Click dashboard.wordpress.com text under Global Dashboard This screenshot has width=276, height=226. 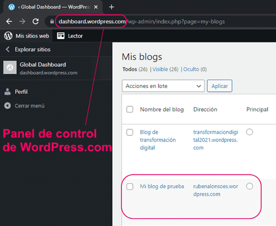[49, 73]
